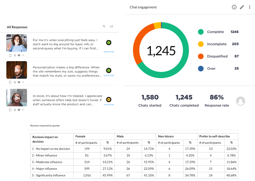
Task: Star the 'For me it's when everything' response
Action: click(15, 55)
